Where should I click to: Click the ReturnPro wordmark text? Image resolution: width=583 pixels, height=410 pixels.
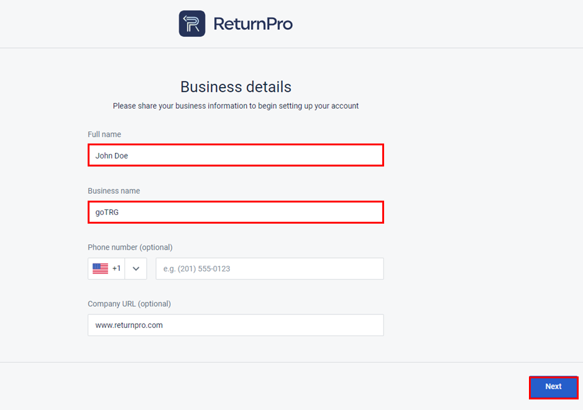(x=253, y=24)
